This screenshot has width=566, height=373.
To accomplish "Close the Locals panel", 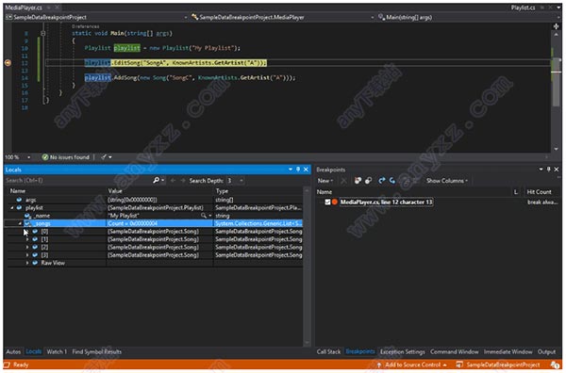I will click(x=306, y=170).
